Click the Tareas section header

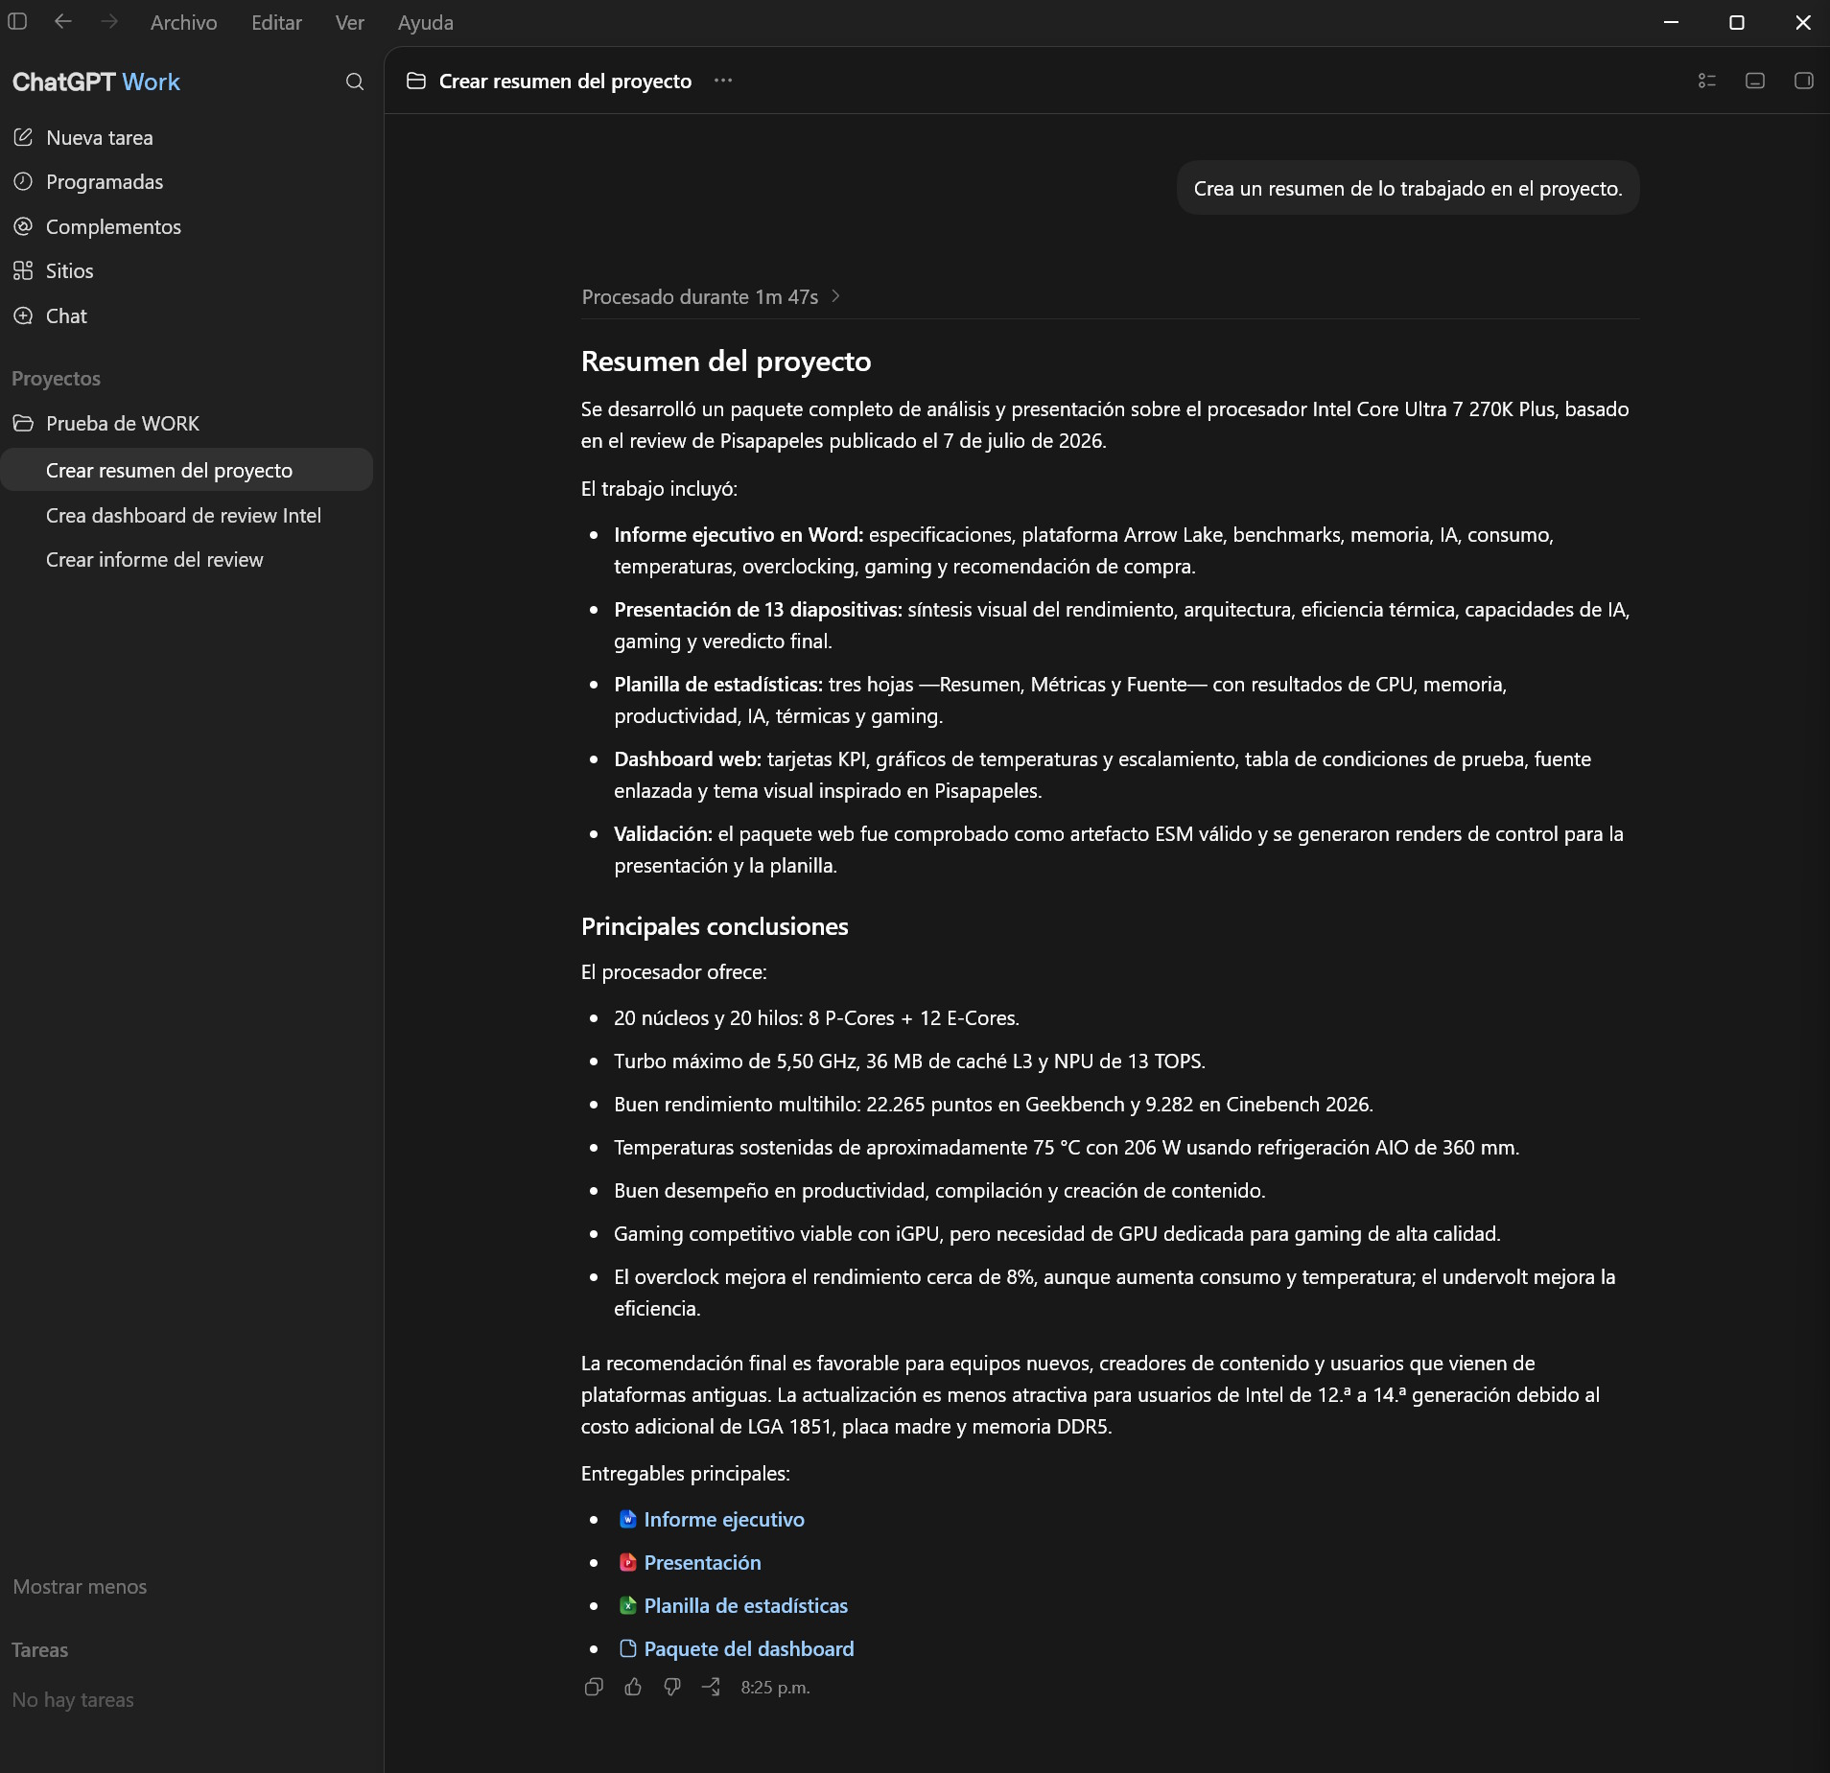(x=39, y=1649)
